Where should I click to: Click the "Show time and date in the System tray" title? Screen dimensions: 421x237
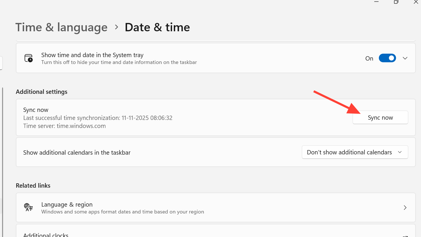tap(92, 55)
